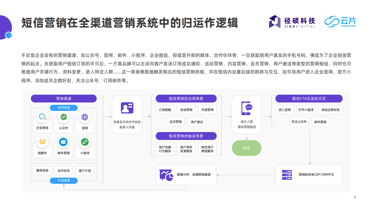Click the contact card icon above 联系人列表

coord(127,108)
